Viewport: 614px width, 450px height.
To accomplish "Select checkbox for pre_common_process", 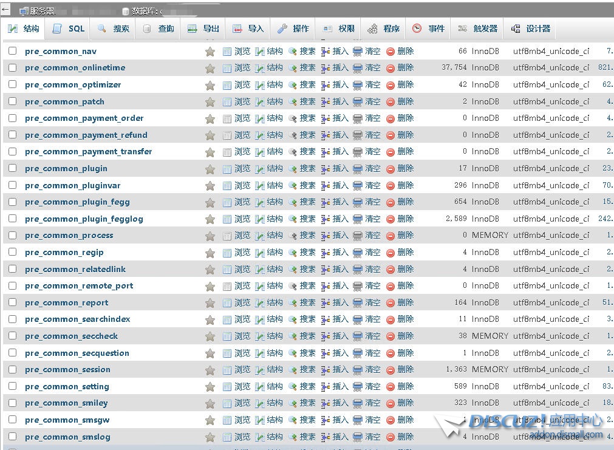I will tap(13, 235).
